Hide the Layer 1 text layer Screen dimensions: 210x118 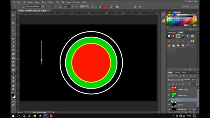click(169, 100)
